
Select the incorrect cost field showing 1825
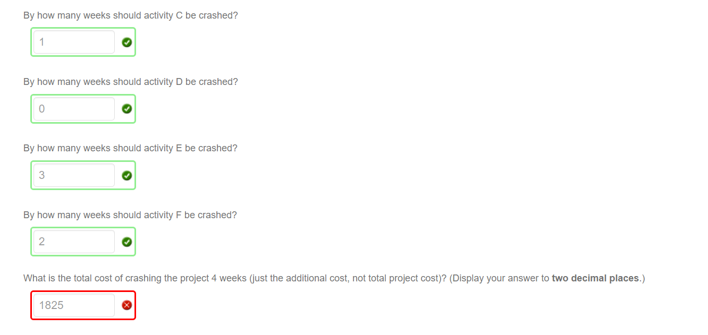73,305
